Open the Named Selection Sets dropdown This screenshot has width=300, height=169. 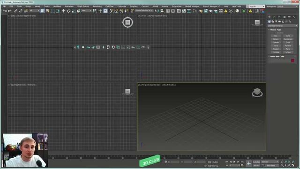144,10
